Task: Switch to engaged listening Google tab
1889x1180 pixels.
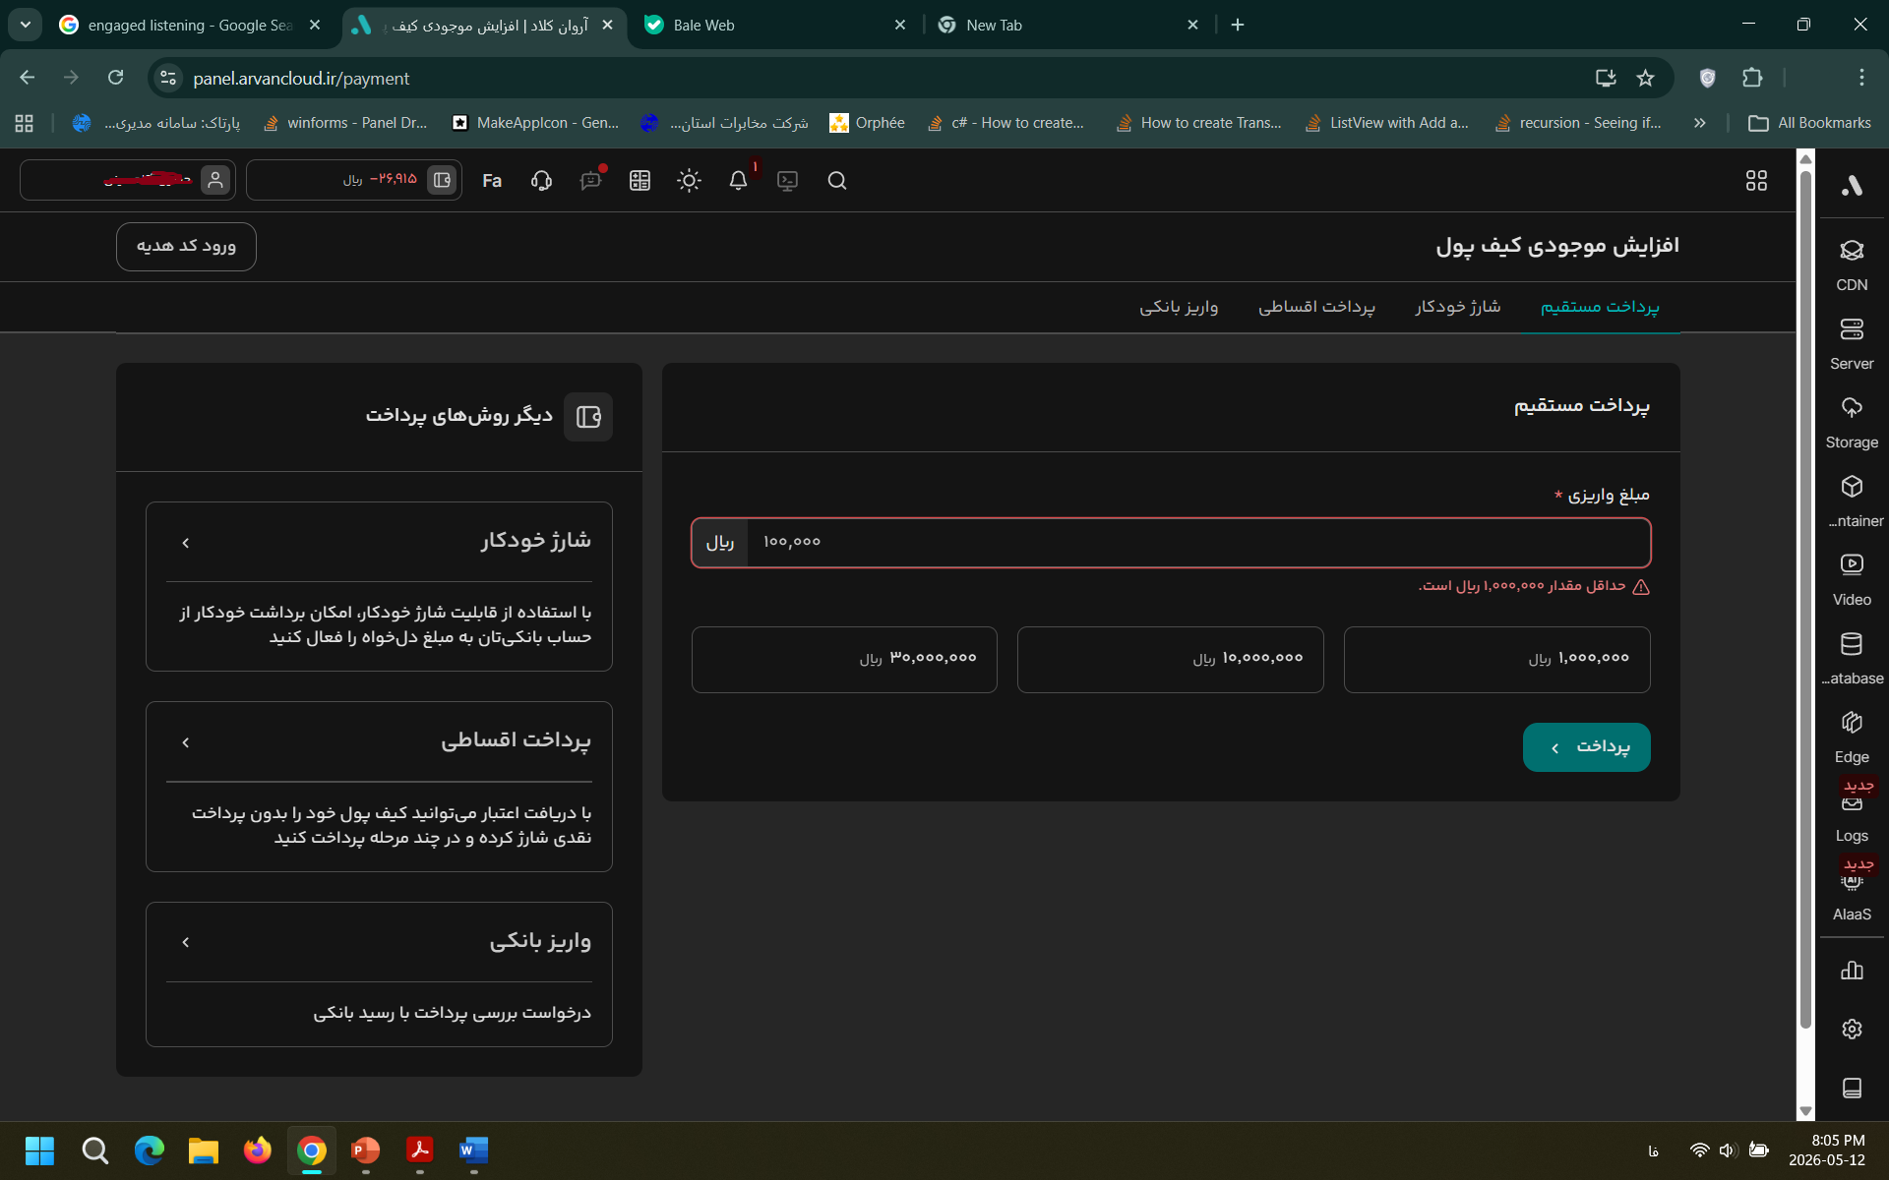Action: [x=191, y=25]
